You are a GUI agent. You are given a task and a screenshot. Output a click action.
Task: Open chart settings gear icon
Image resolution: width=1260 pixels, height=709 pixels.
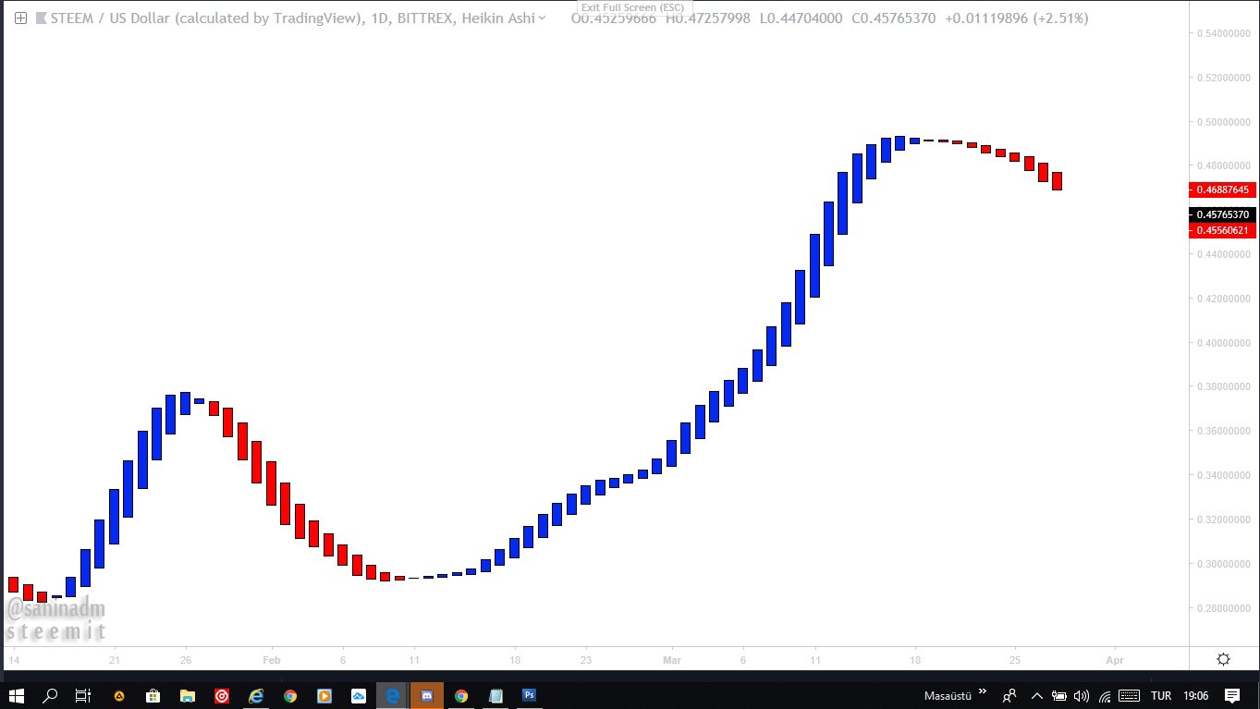tap(1224, 659)
